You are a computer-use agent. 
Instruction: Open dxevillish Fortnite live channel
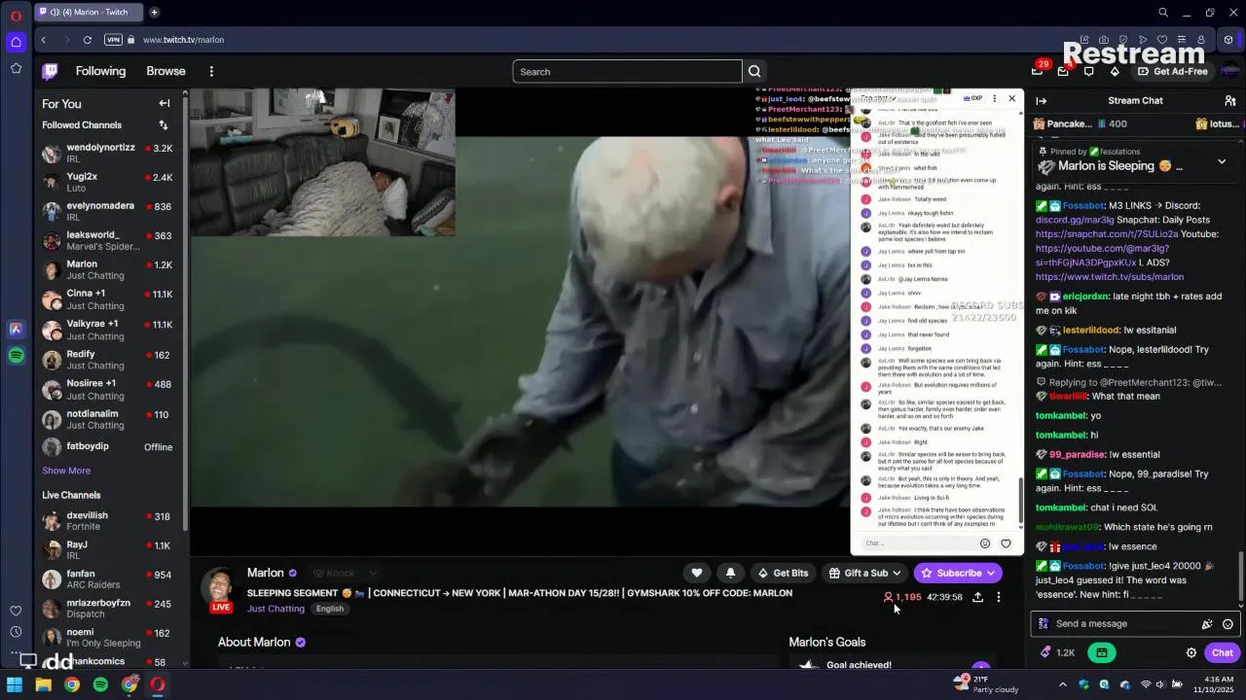pyautogui.click(x=107, y=521)
